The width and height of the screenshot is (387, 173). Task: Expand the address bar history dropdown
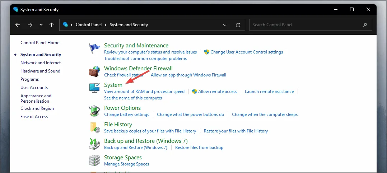[x=225, y=25]
